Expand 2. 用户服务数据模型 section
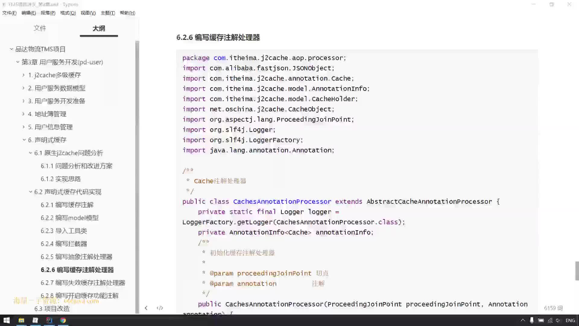The width and height of the screenshot is (579, 326). click(24, 88)
